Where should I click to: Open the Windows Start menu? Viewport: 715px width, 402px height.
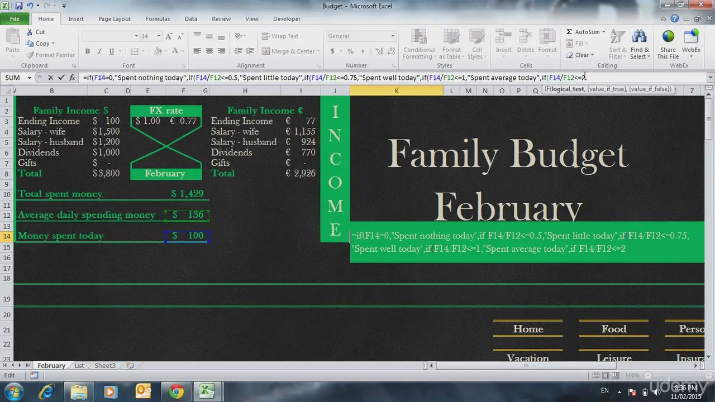pyautogui.click(x=13, y=391)
